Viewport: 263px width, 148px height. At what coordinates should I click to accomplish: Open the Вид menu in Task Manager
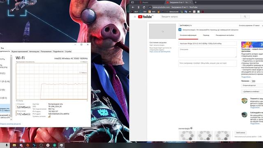(x=2, y=48)
